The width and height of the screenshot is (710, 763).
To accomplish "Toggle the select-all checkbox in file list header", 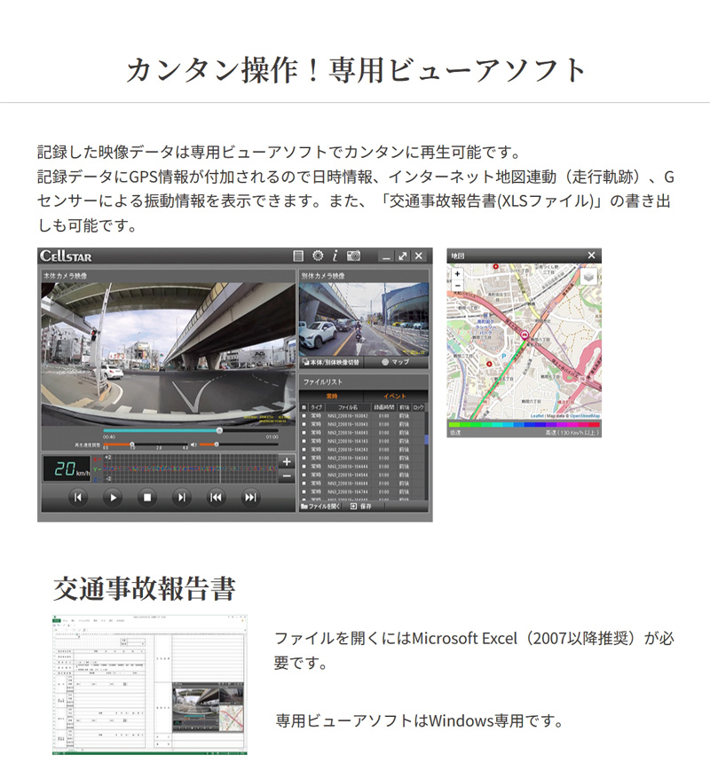I will (x=304, y=407).
